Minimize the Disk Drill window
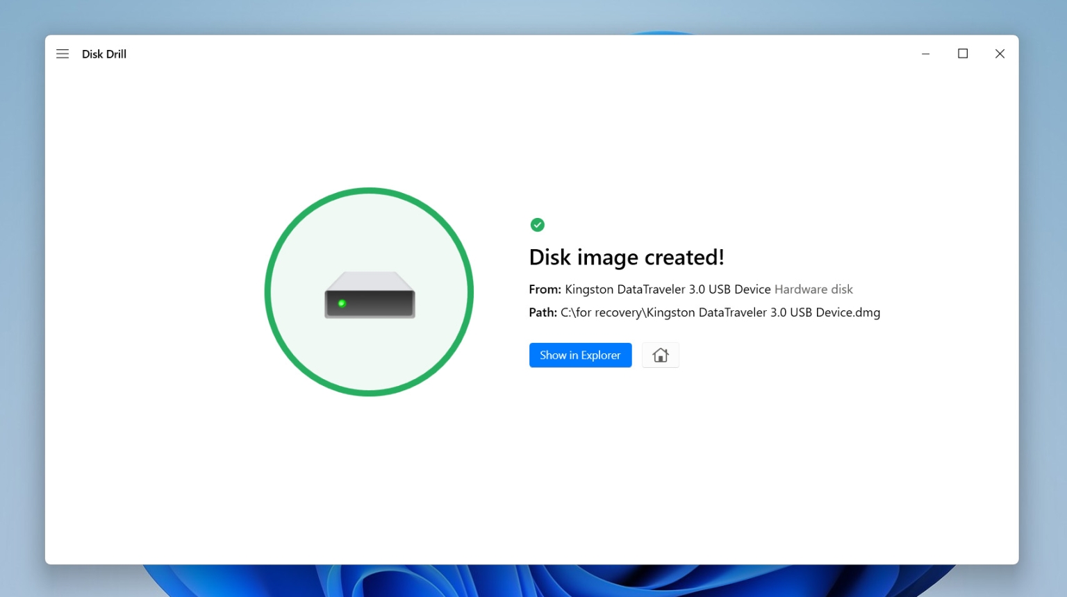 [x=925, y=53]
